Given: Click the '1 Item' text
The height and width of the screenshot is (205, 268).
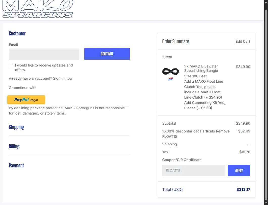Looking at the screenshot, I should (x=167, y=57).
